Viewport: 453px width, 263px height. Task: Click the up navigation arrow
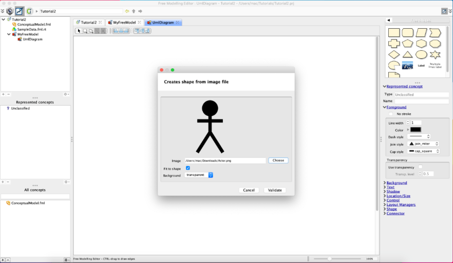point(134,11)
